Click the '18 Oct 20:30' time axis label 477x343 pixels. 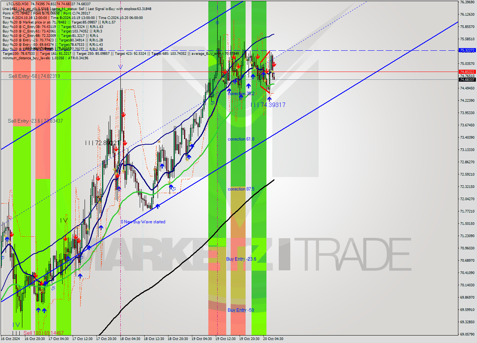tap(178, 339)
